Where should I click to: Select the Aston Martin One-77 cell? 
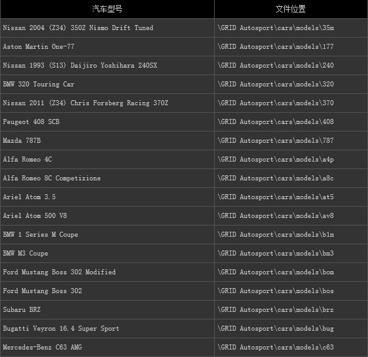coord(107,47)
